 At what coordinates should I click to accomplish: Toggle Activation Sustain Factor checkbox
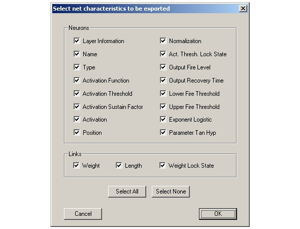coord(77,106)
